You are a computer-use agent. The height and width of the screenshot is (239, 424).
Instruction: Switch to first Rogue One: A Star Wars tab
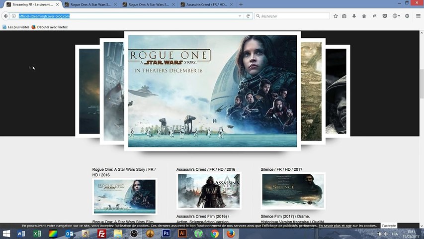point(90,4)
